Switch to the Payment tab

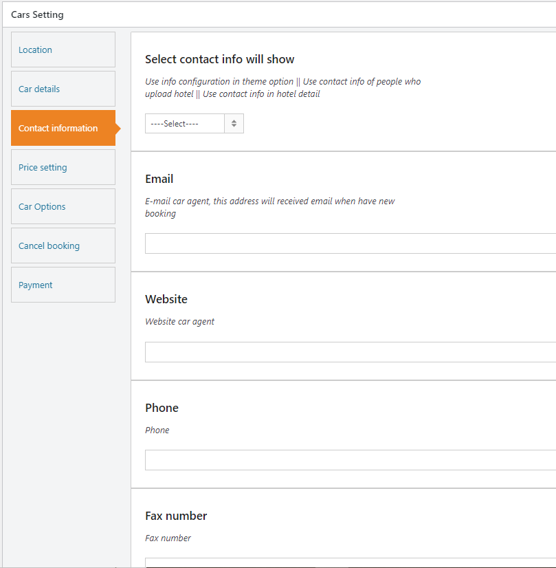(x=63, y=285)
